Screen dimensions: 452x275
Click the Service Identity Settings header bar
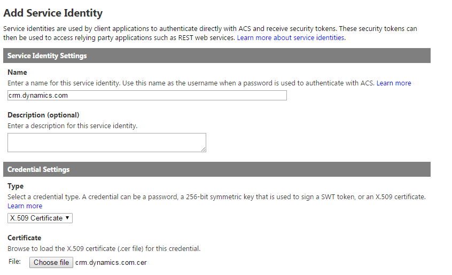tap(216, 56)
